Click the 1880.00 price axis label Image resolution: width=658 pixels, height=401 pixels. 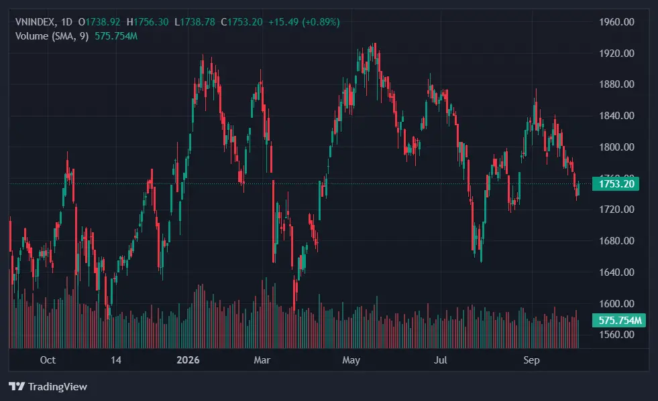pos(616,84)
